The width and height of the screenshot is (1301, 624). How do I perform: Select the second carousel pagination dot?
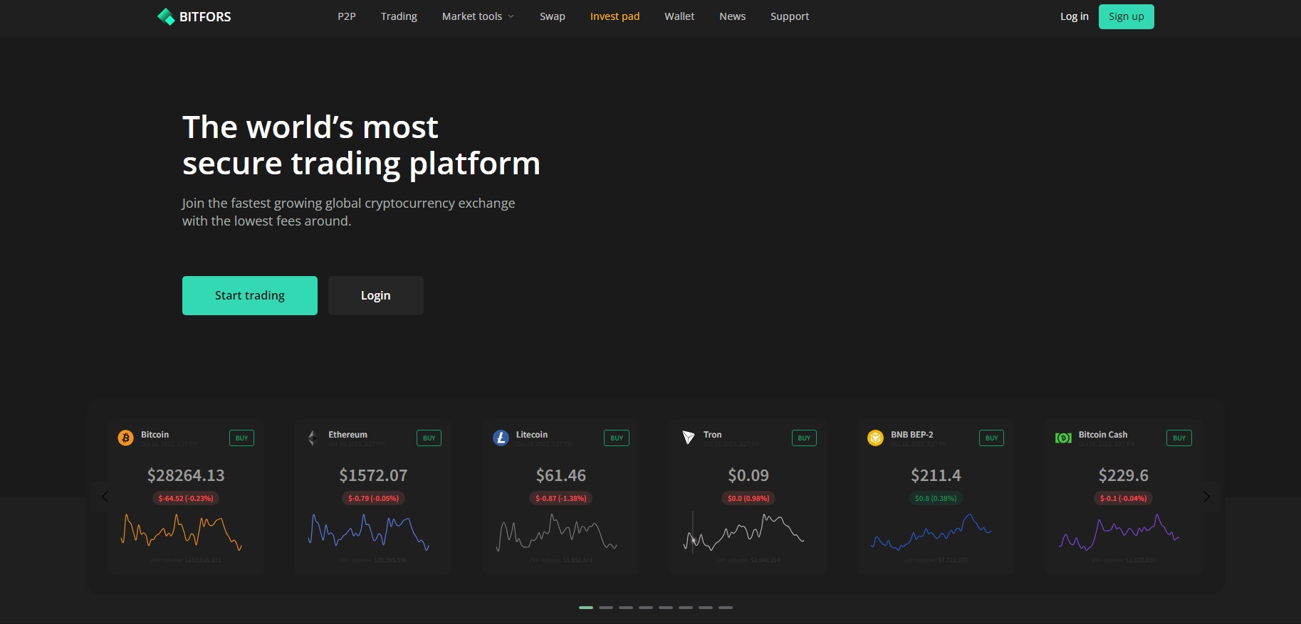pos(606,608)
